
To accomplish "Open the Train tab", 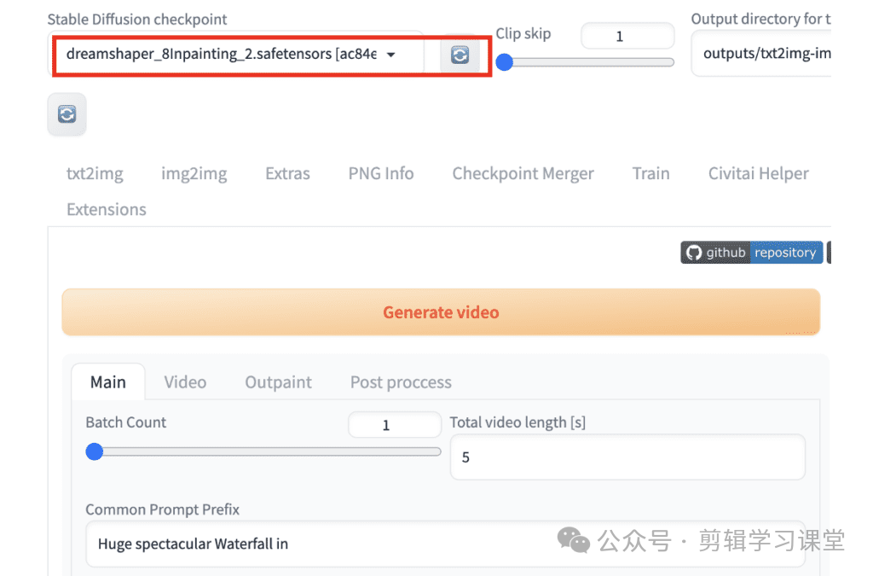I will [x=650, y=173].
